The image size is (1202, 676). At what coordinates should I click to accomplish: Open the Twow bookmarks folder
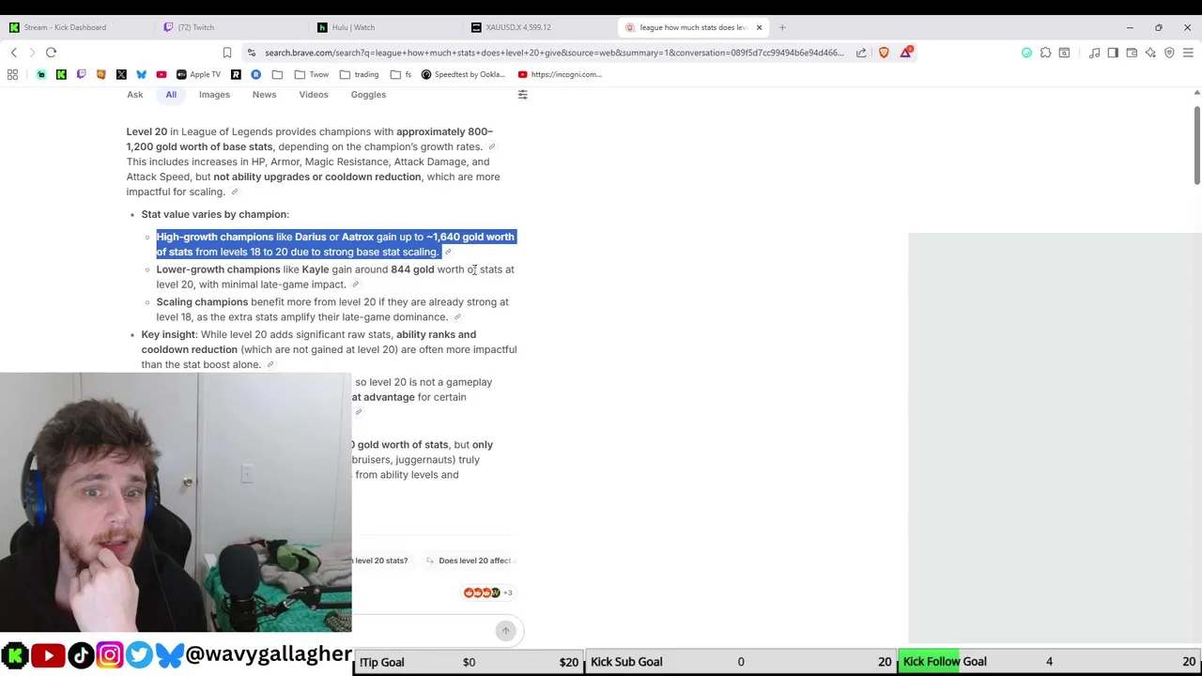313,74
